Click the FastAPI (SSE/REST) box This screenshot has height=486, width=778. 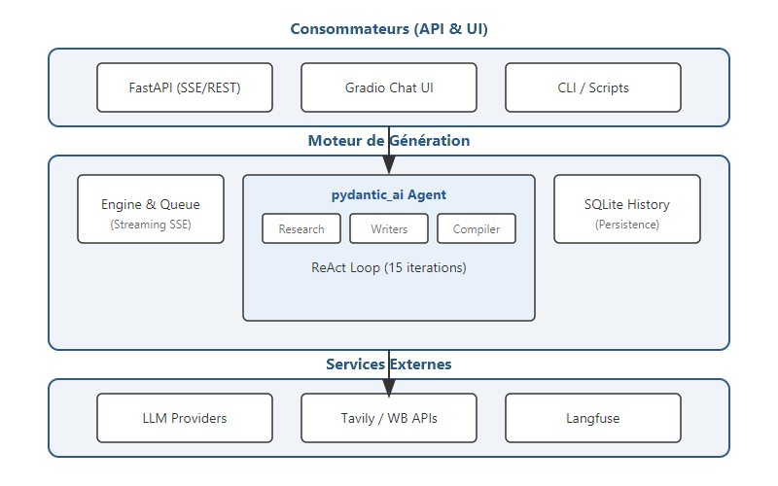(x=185, y=87)
